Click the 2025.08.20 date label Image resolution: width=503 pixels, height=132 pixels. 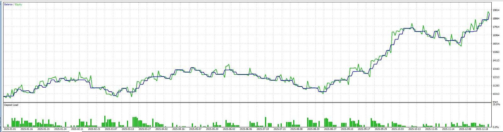[x=313, y=129]
